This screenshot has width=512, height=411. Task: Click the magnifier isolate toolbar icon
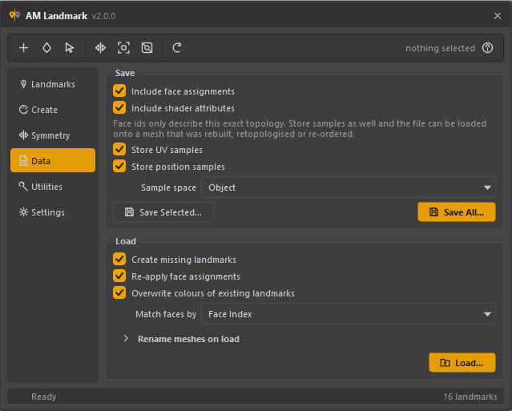coord(147,48)
